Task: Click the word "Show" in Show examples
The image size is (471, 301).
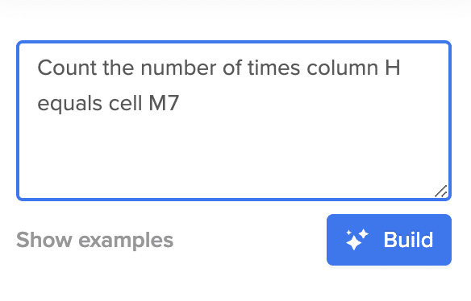Action: coord(44,240)
